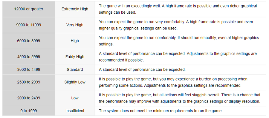Click the '3000 to 4499' score range
This screenshot has width=269, height=118.
click(x=29, y=70)
